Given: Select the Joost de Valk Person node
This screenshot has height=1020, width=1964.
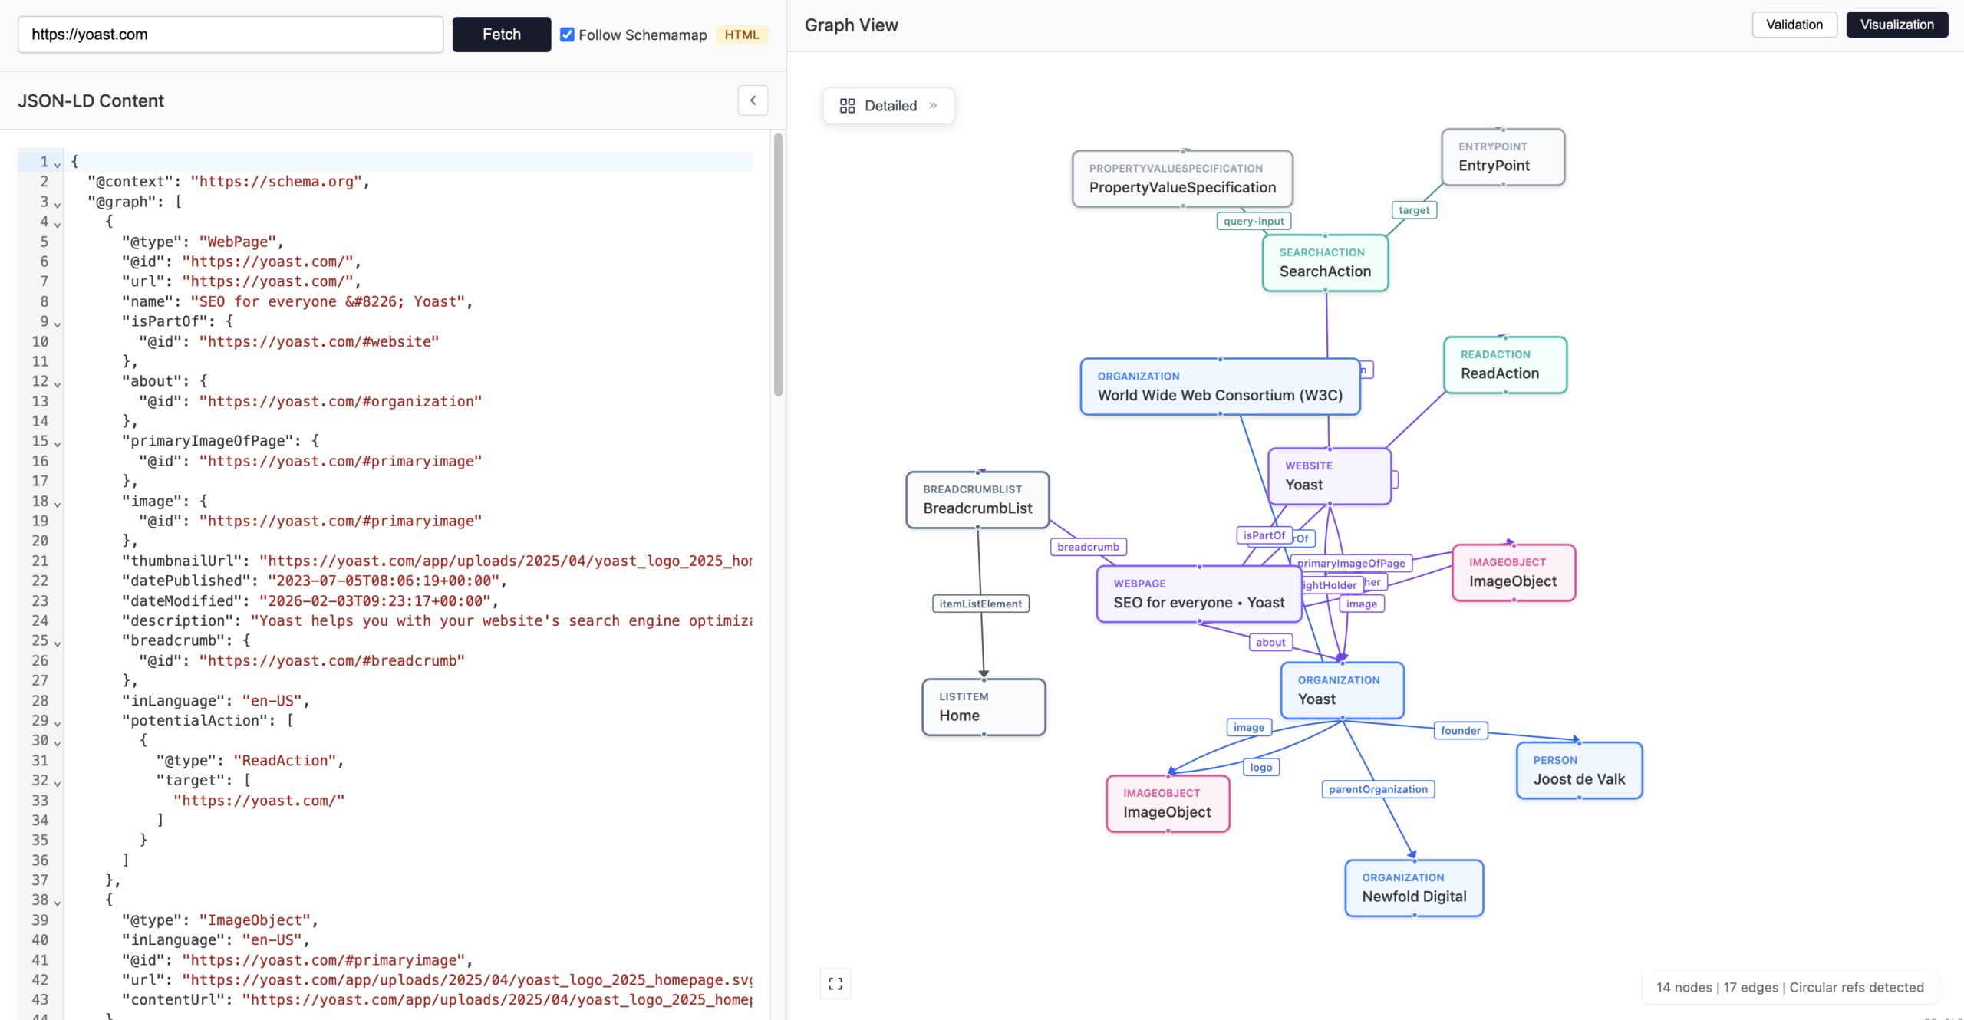Looking at the screenshot, I should pyautogui.click(x=1578, y=771).
